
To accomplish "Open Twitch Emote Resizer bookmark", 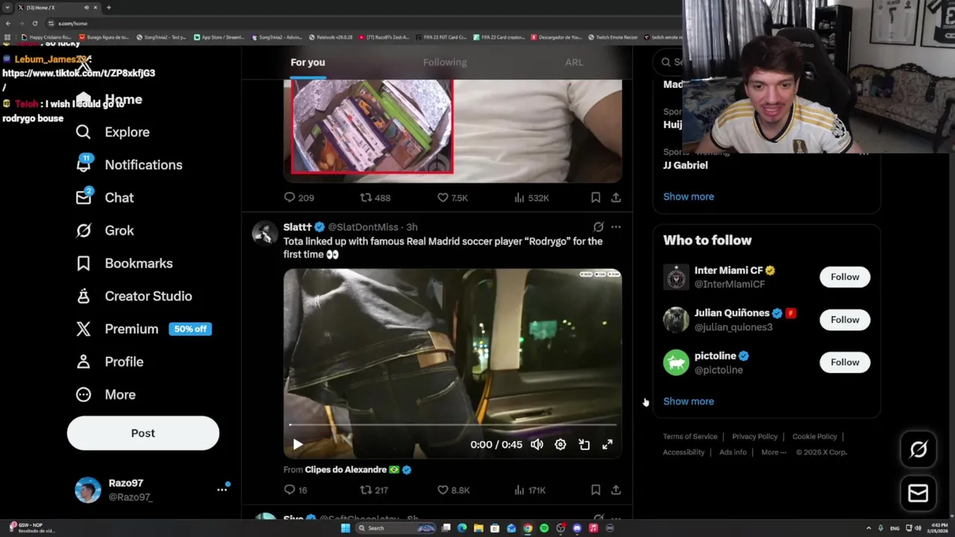I will click(x=613, y=37).
